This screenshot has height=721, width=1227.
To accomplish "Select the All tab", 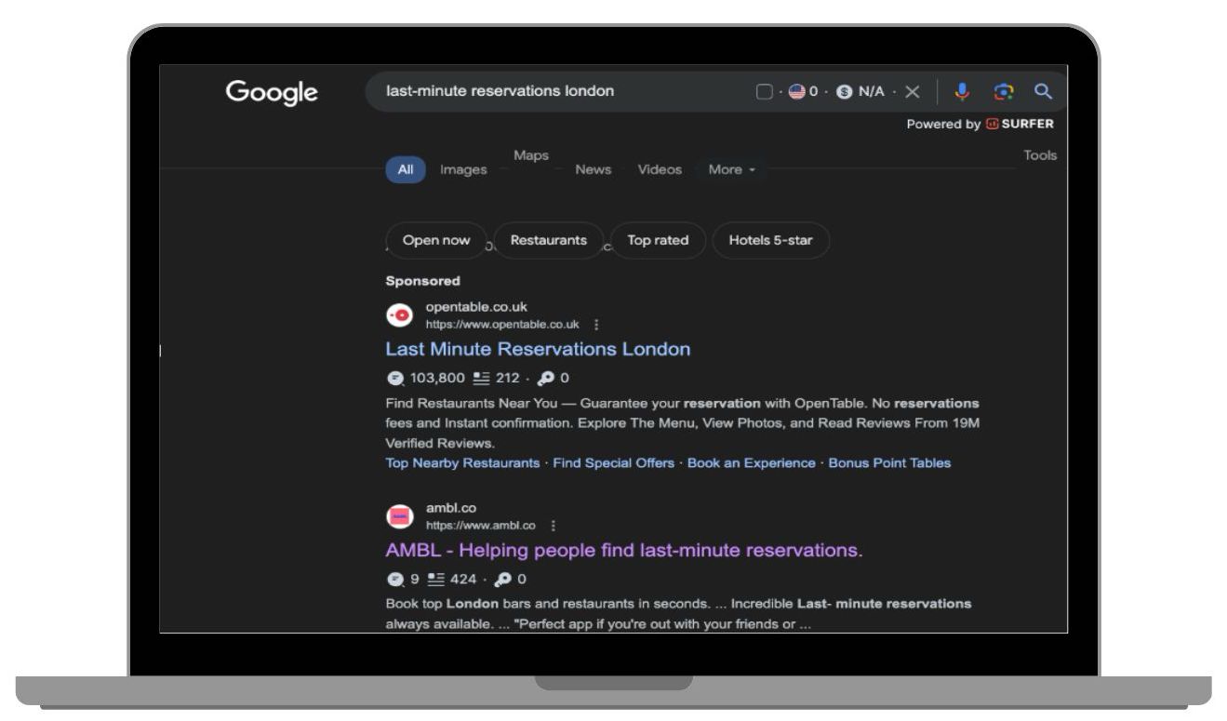I will pyautogui.click(x=406, y=170).
